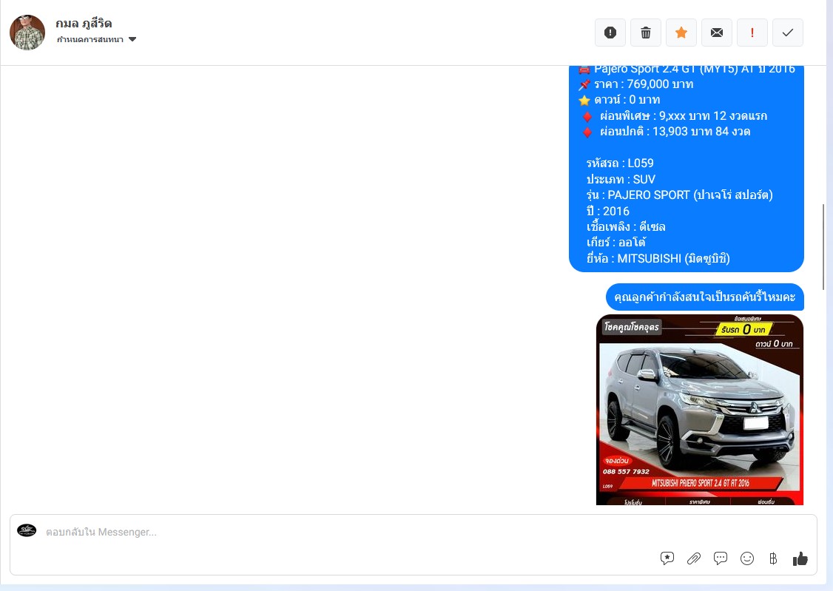Open the กำหนดการสนทนา dropdown
Viewport: 833px width, 591px height.
point(97,39)
